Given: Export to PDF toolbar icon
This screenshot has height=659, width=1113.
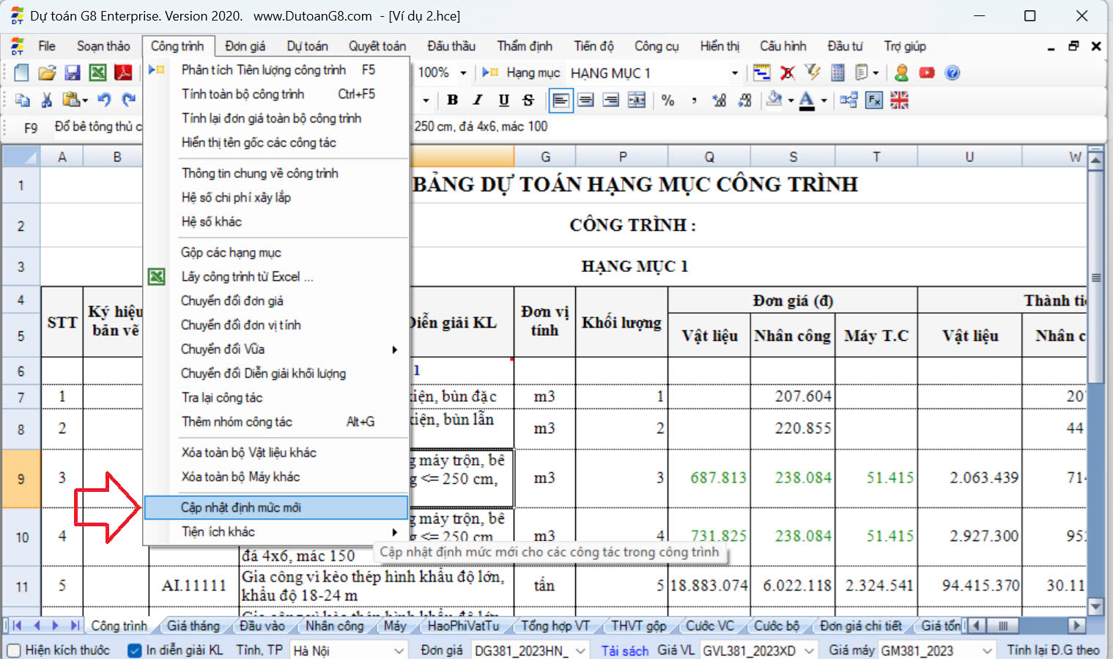Looking at the screenshot, I should point(123,73).
